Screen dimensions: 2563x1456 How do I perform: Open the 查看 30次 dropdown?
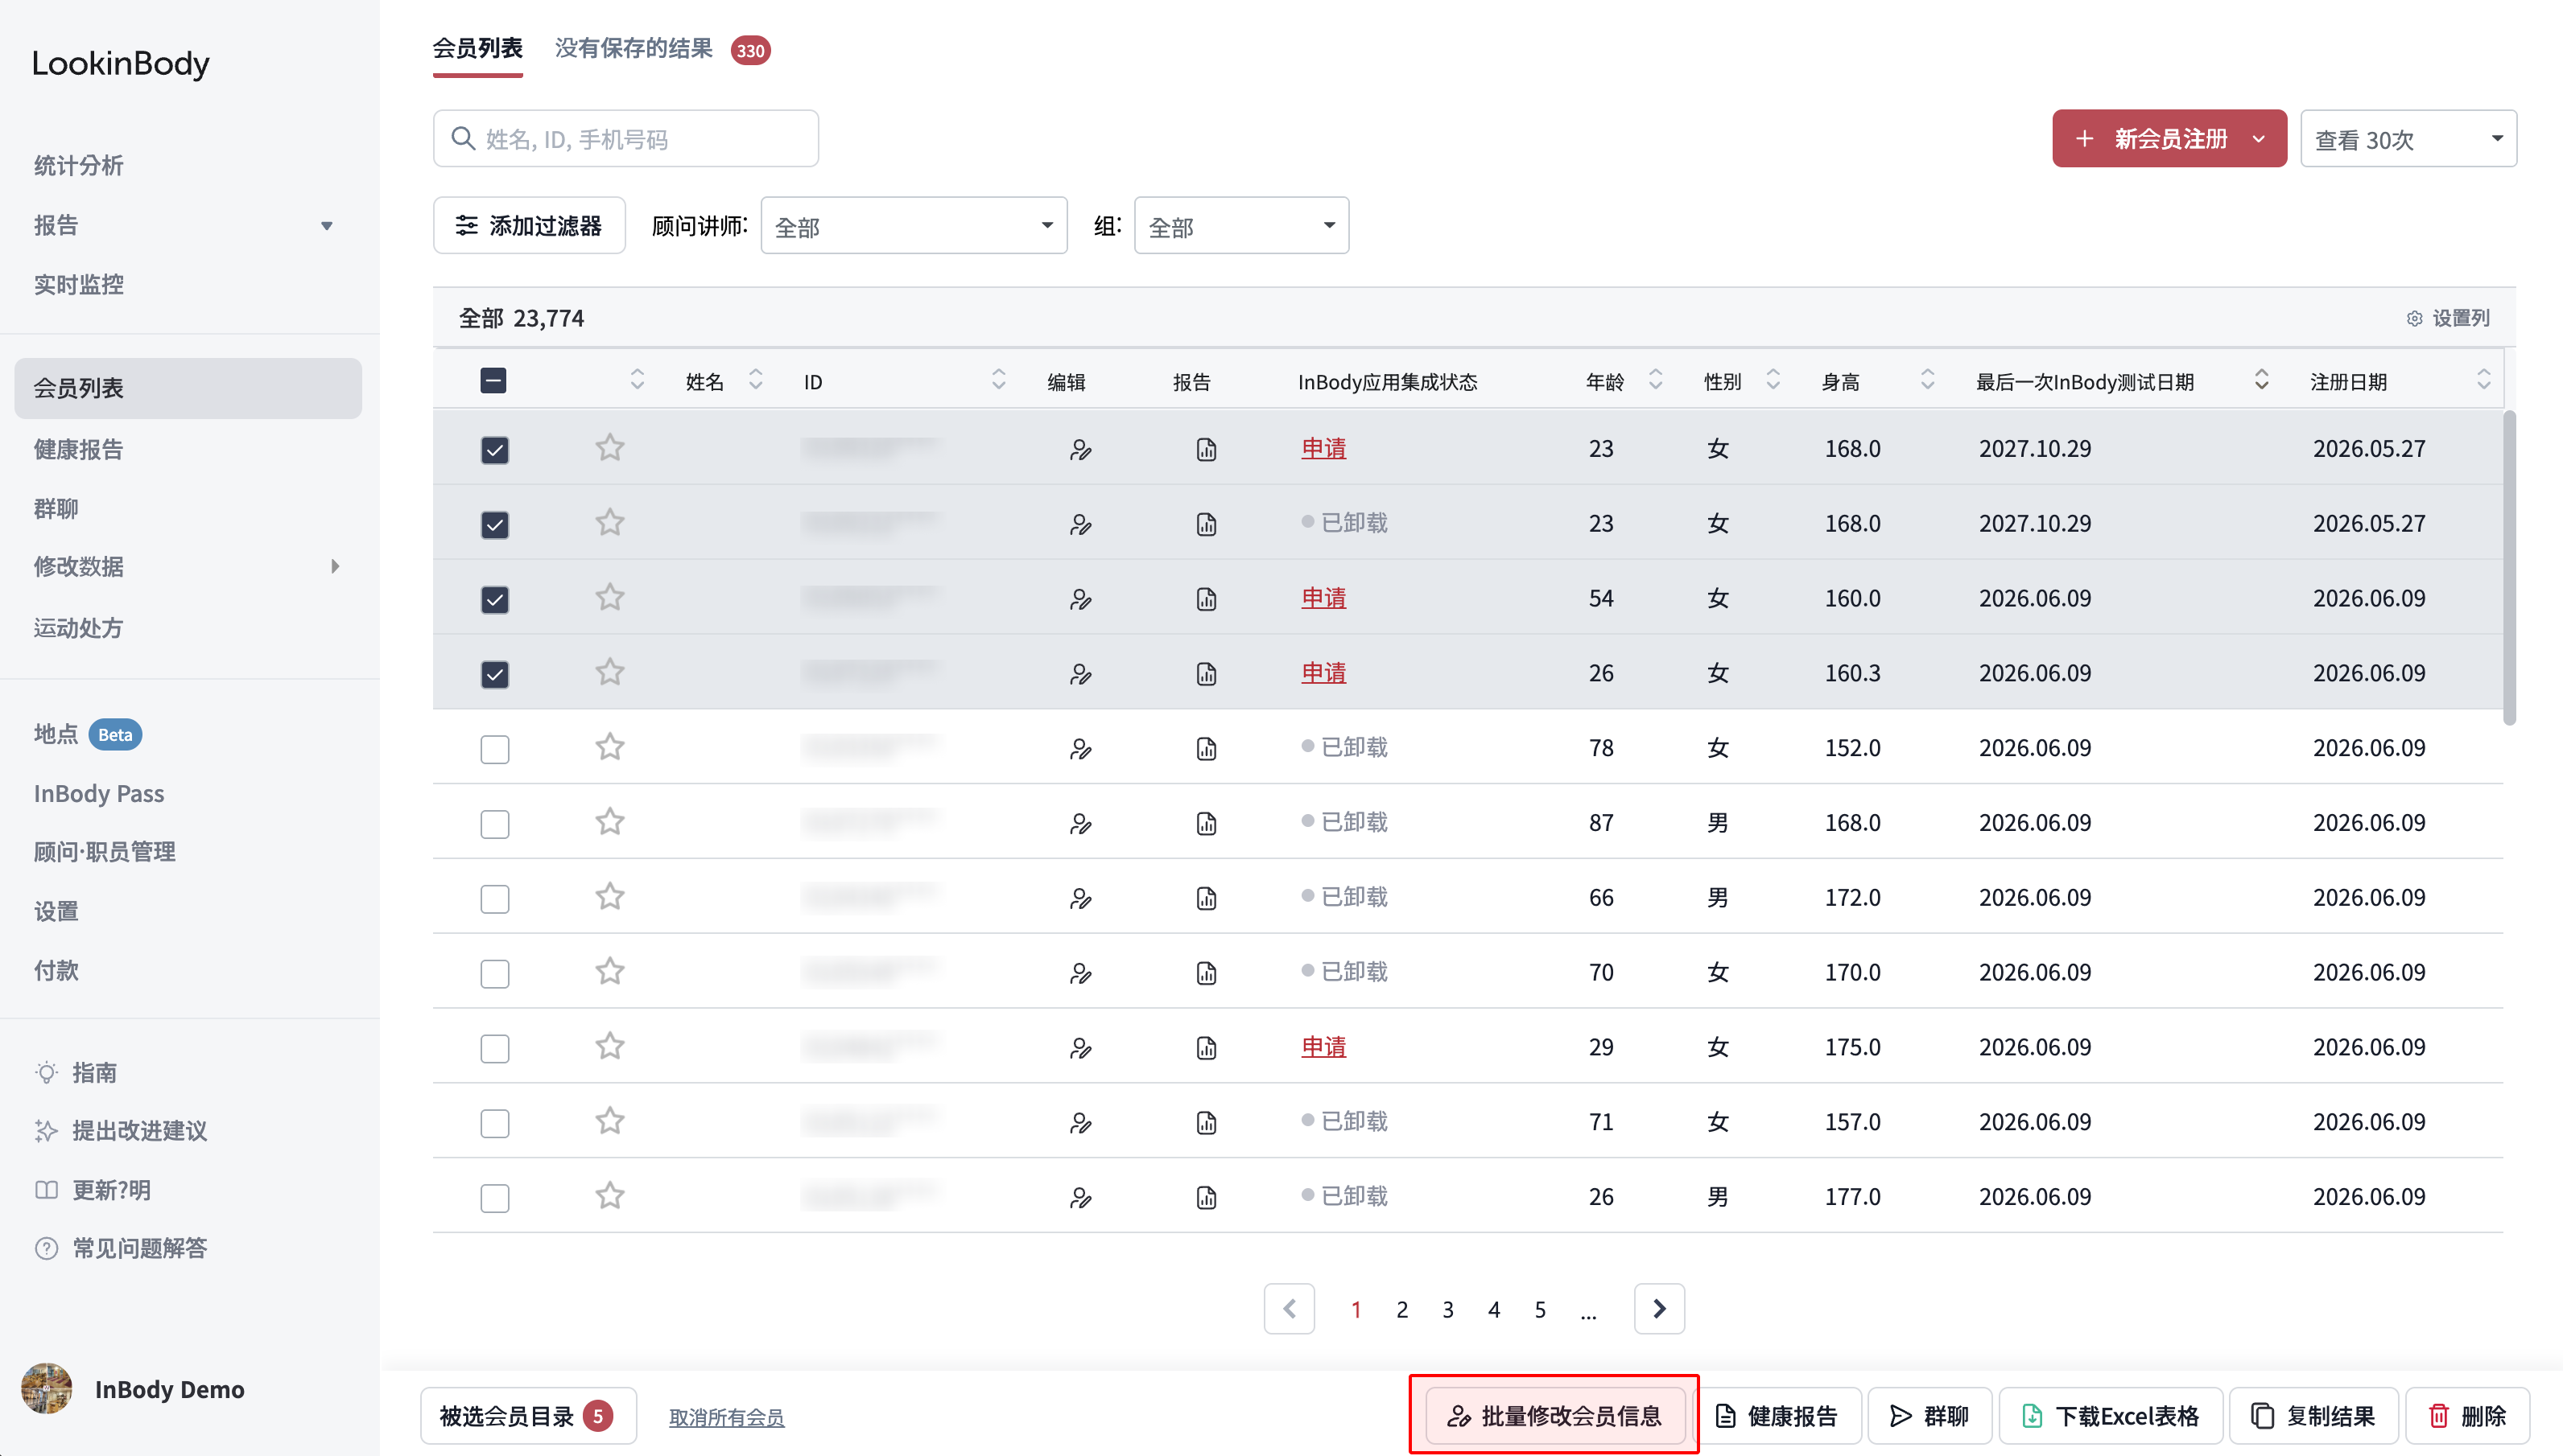click(x=2408, y=139)
